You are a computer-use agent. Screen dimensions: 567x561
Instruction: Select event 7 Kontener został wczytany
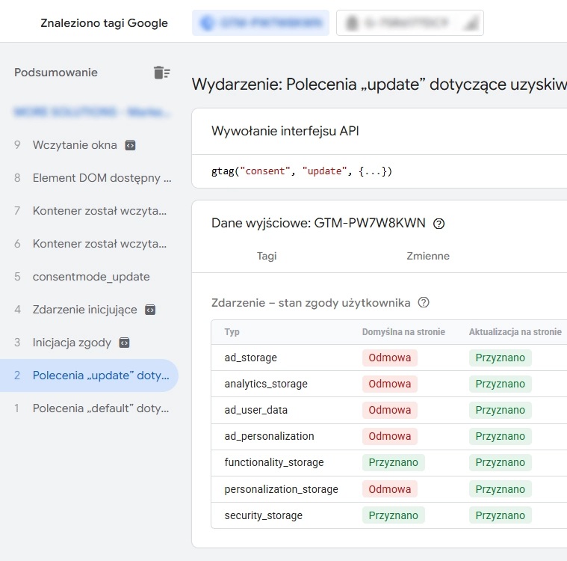click(99, 211)
